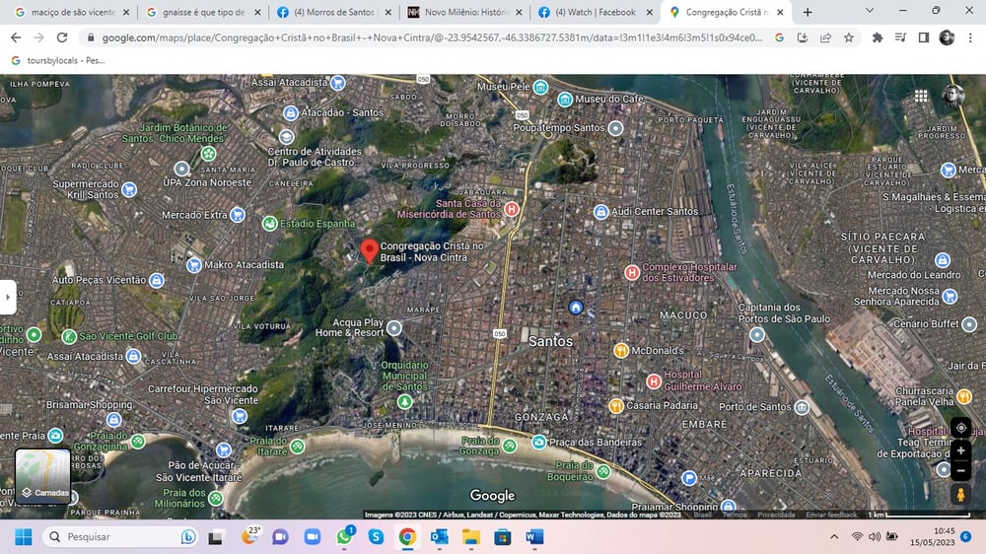Show hidden system tray icons

pos(834,536)
